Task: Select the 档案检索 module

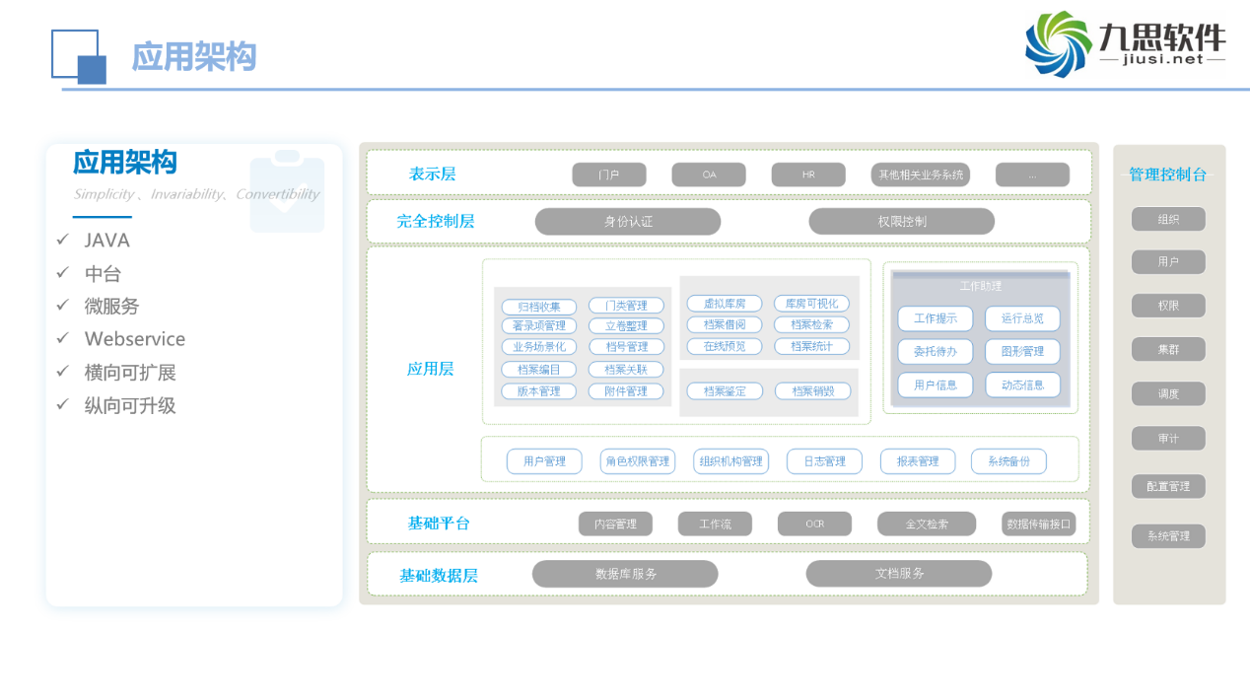Action: point(810,324)
